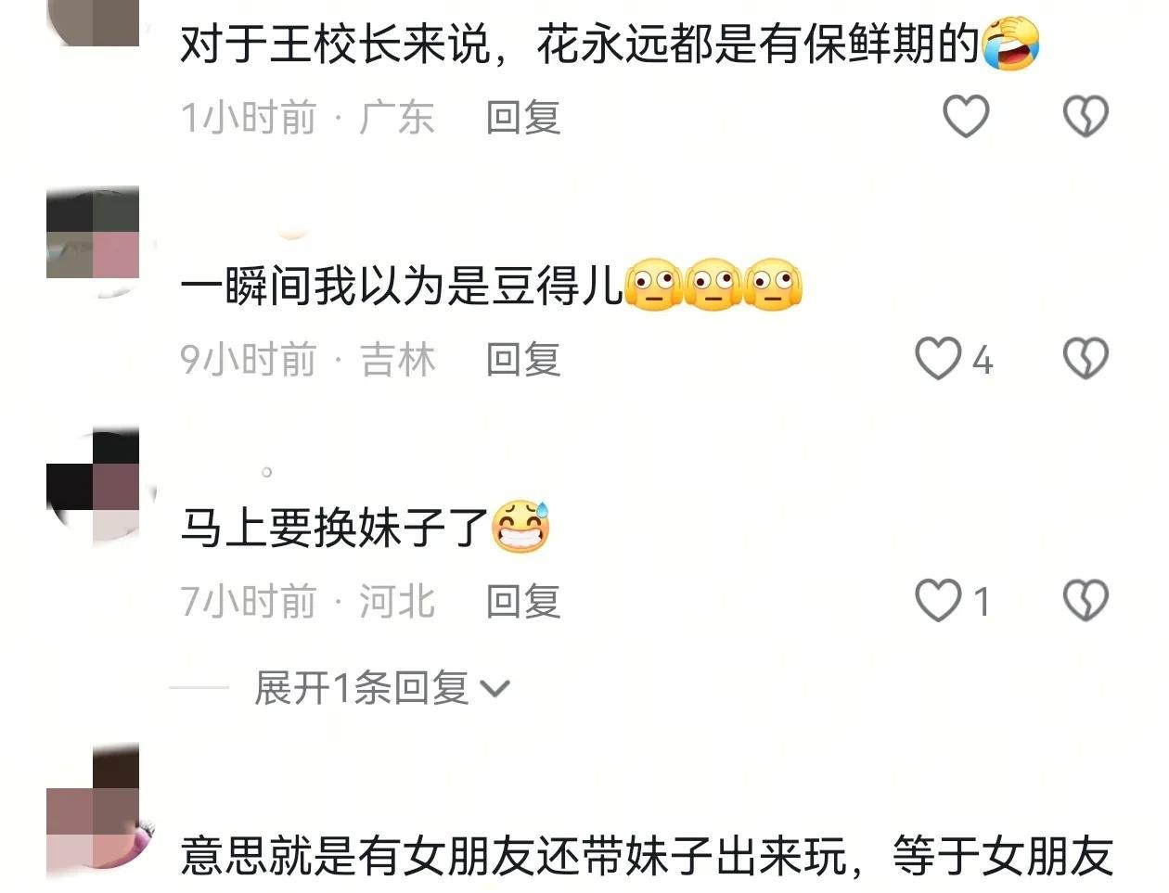This screenshot has width=1169, height=893.
Task: Like the 王校长 comment from 广东
Action: (x=966, y=117)
